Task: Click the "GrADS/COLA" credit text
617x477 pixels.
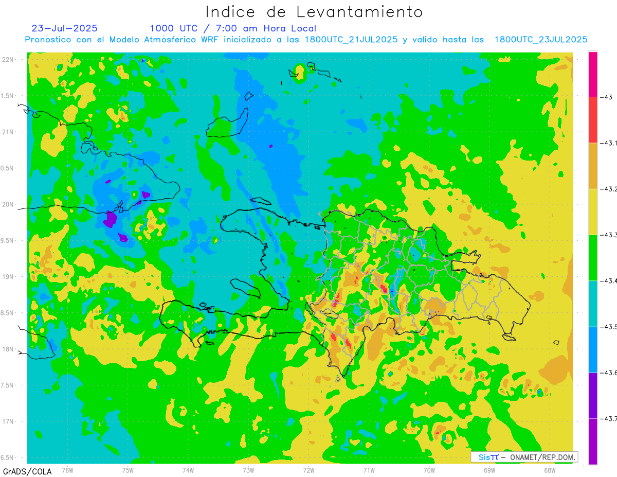Action: (x=27, y=471)
